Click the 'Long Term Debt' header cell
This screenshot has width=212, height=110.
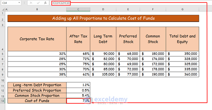[x=103, y=39]
